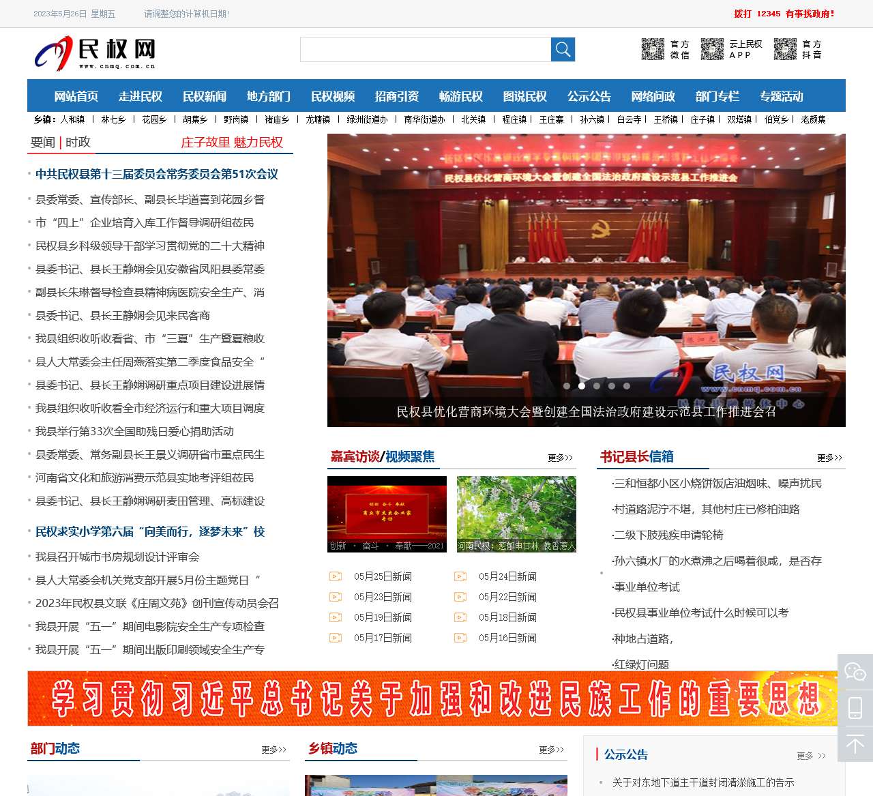This screenshot has width=873, height=796.
Task: Open headline 中共民权县第十三届委员会常务委员会第51次会议
Action: 157,174
